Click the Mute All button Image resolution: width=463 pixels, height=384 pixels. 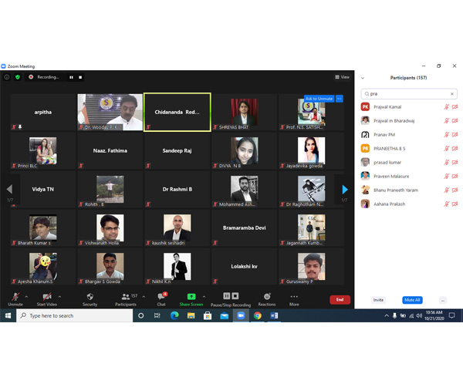click(412, 300)
